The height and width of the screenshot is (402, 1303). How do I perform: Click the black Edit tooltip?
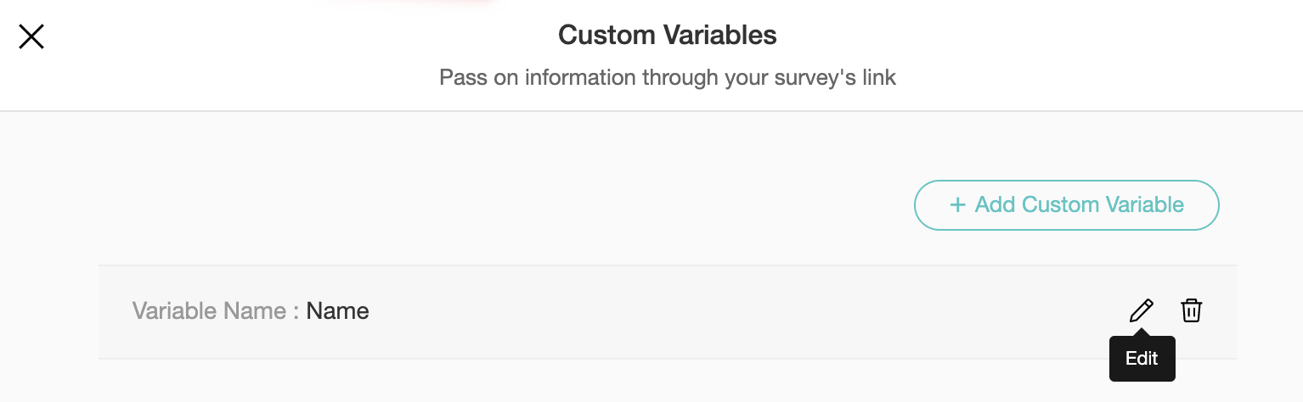[x=1142, y=359]
